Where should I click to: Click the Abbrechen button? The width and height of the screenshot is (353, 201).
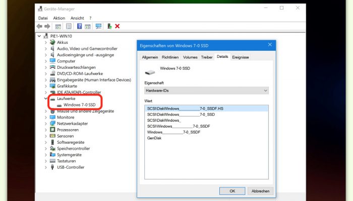coord(261,191)
